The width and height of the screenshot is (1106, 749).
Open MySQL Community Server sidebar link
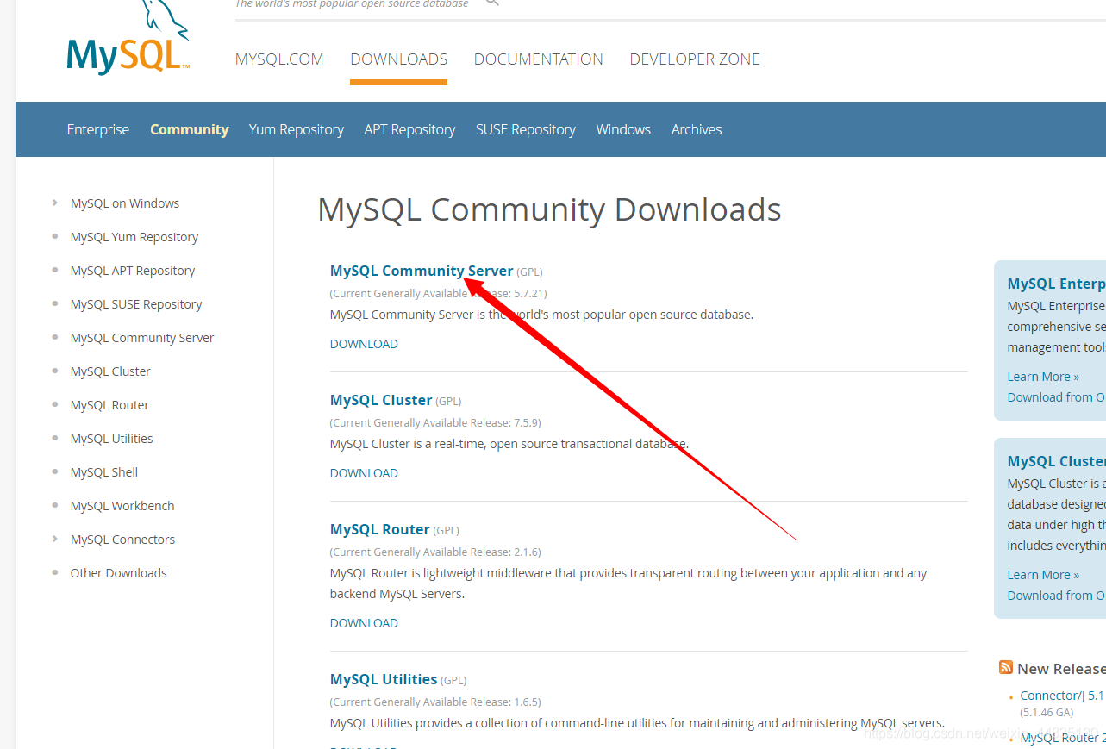click(x=142, y=338)
